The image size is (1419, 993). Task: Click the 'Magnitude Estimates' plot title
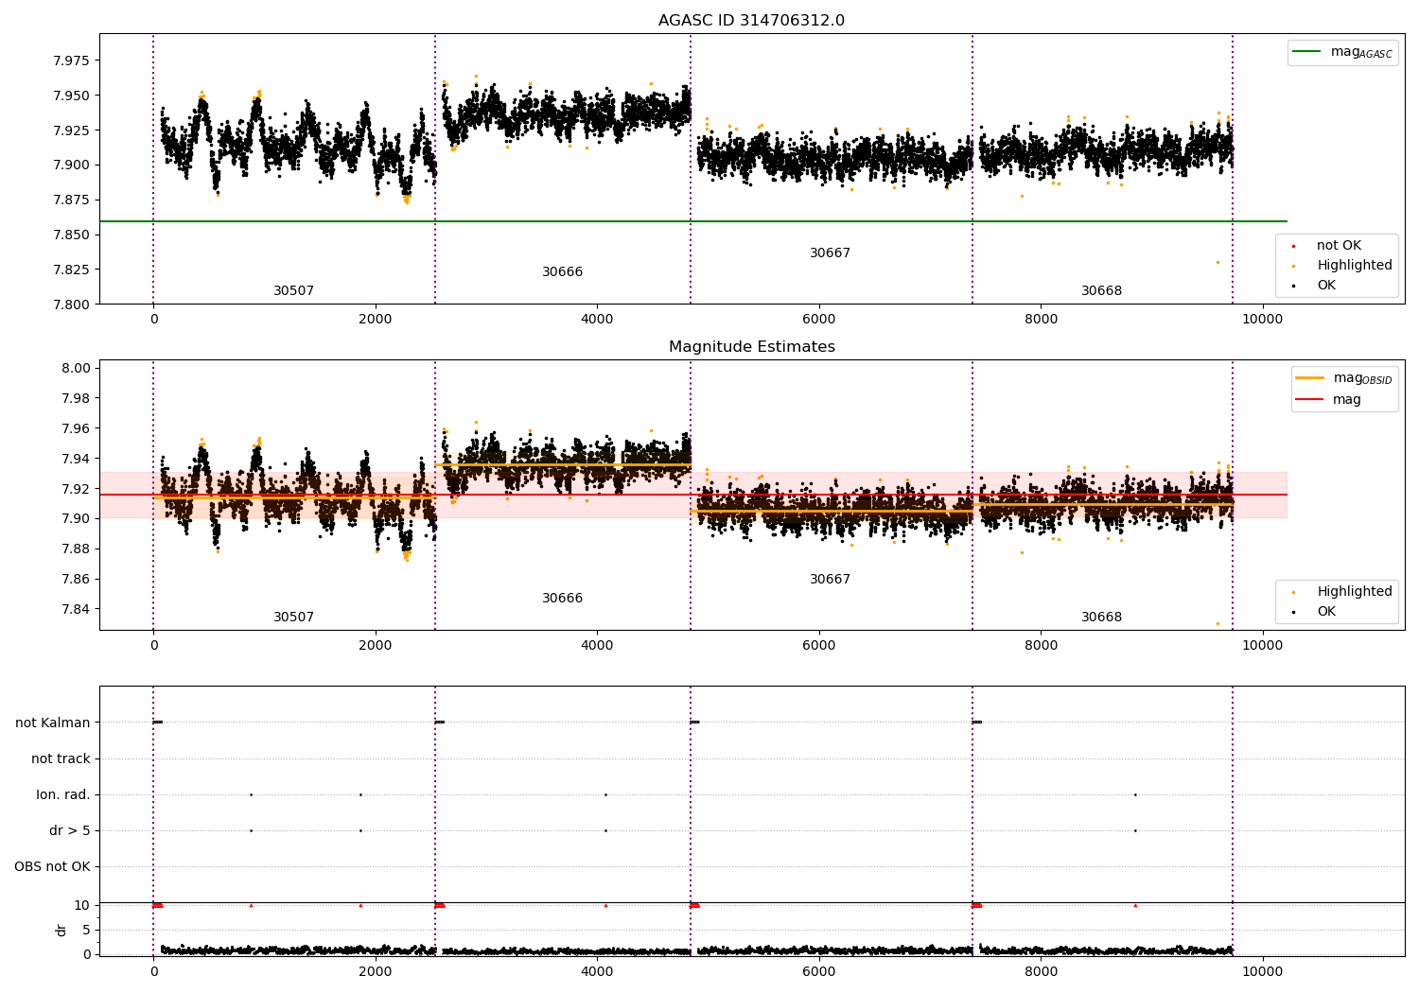click(x=751, y=347)
